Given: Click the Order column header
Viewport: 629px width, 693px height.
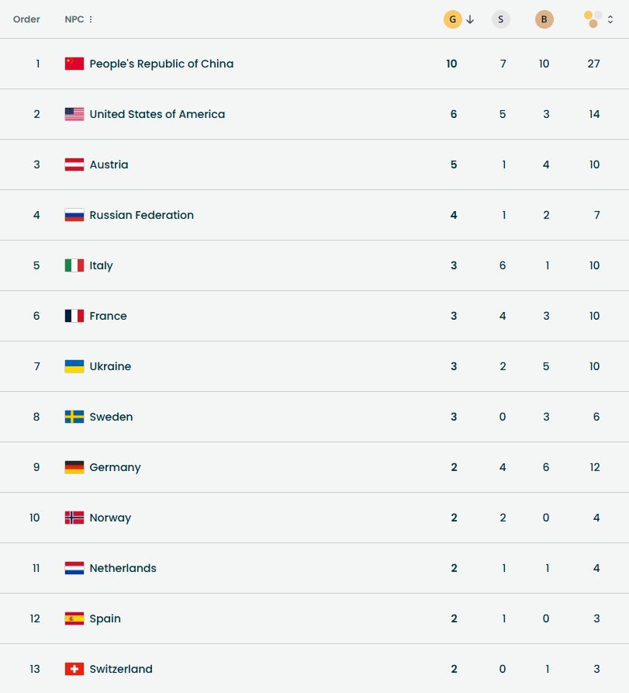Looking at the screenshot, I should click(26, 19).
